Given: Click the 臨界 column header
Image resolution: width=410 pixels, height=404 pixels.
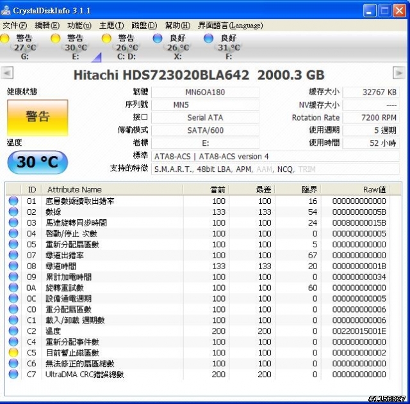Looking at the screenshot, I should click(298, 189).
